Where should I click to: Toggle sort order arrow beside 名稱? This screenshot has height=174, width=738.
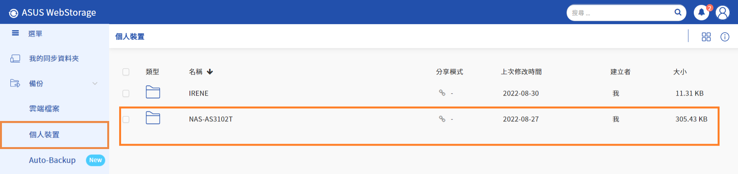pyautogui.click(x=210, y=72)
